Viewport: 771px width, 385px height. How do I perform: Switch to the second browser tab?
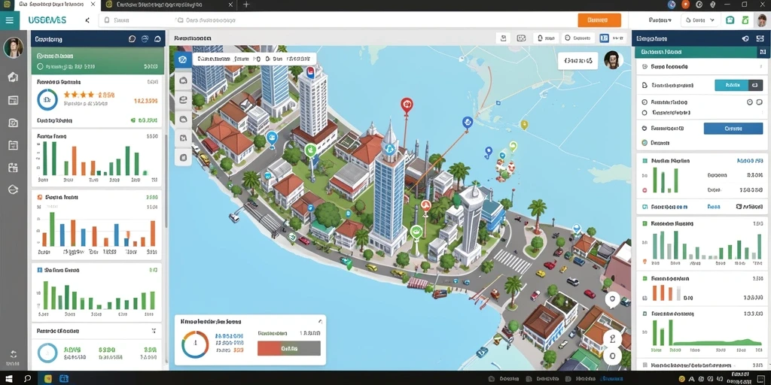(169, 5)
